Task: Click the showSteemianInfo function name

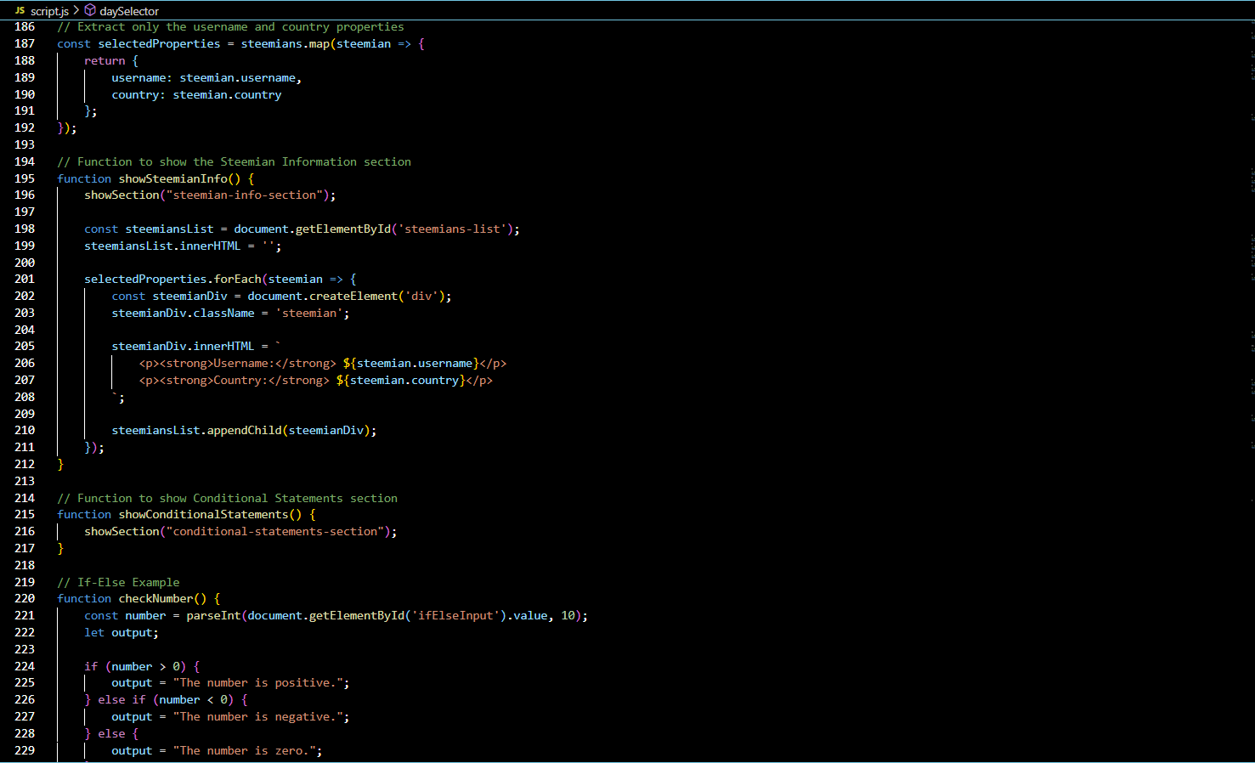Action: [172, 178]
